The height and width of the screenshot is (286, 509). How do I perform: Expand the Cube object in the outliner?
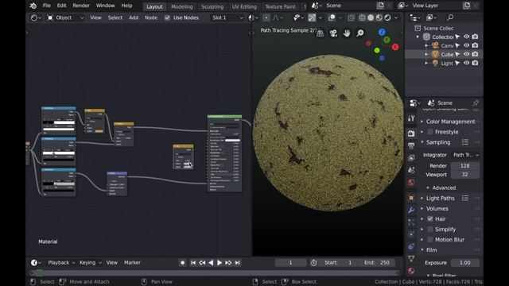[x=426, y=55]
